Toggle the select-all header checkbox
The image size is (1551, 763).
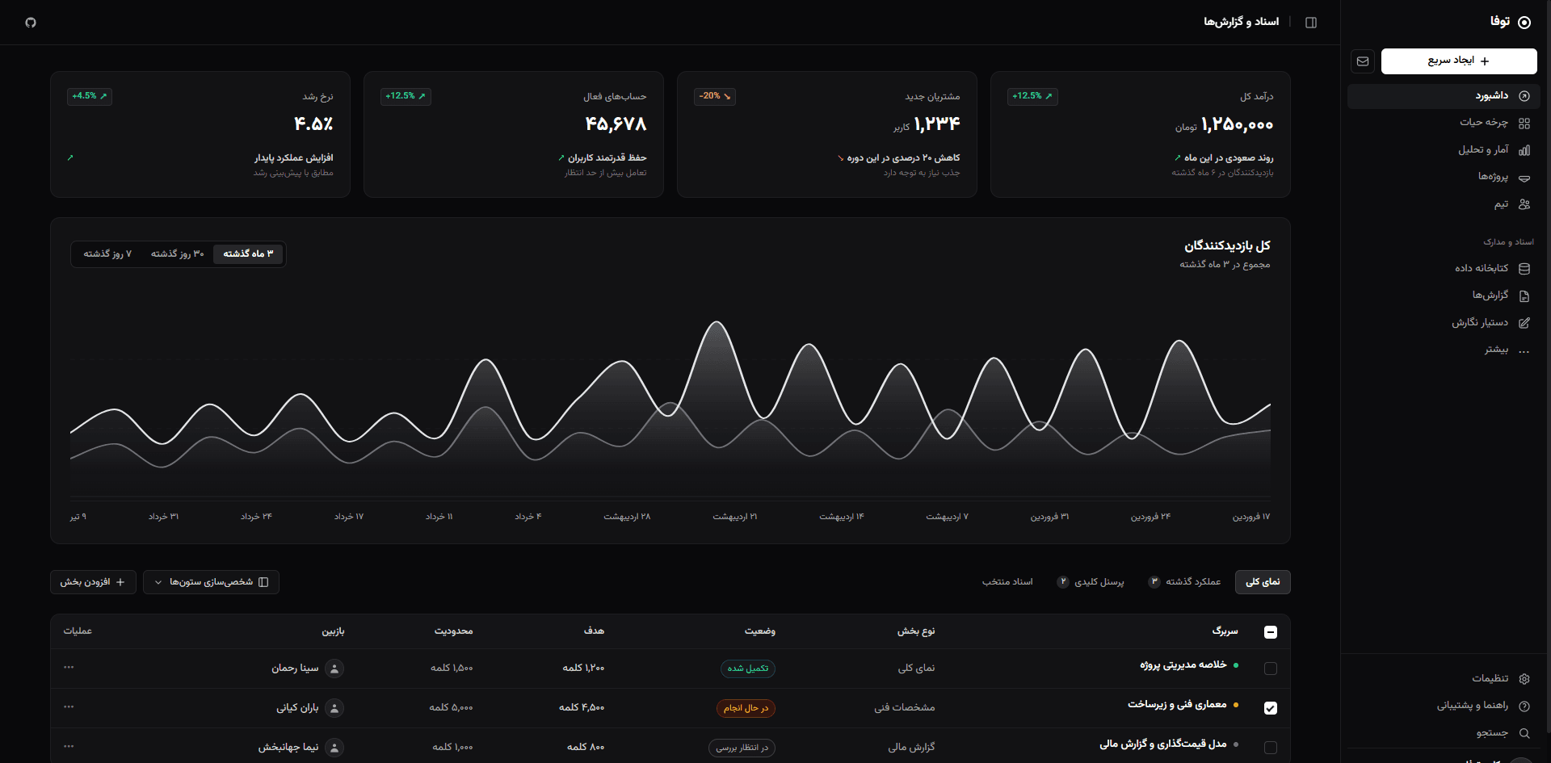tap(1271, 632)
